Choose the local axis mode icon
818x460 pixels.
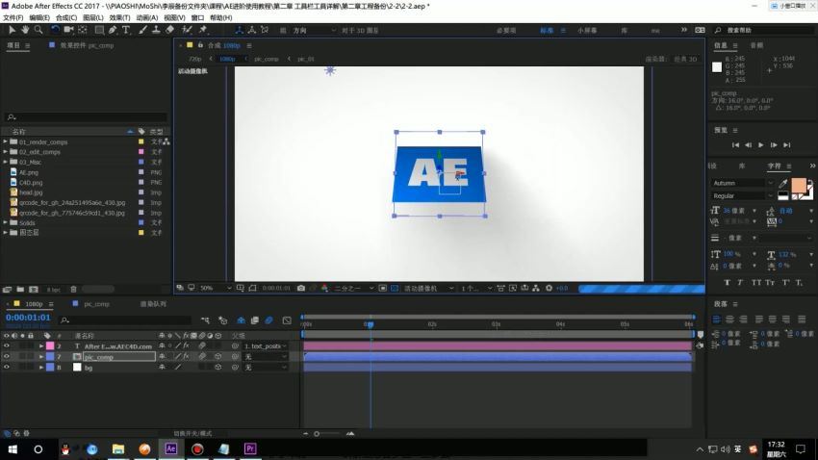239,30
